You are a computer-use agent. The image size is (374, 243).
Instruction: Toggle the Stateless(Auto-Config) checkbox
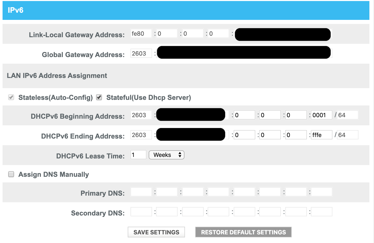[x=11, y=97]
